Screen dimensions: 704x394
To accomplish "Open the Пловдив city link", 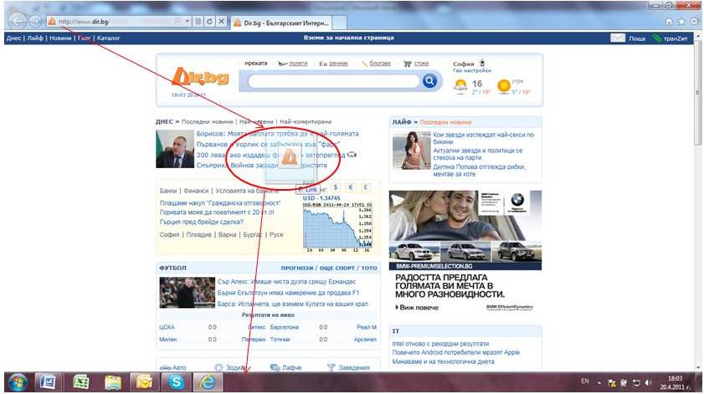I will point(198,235).
